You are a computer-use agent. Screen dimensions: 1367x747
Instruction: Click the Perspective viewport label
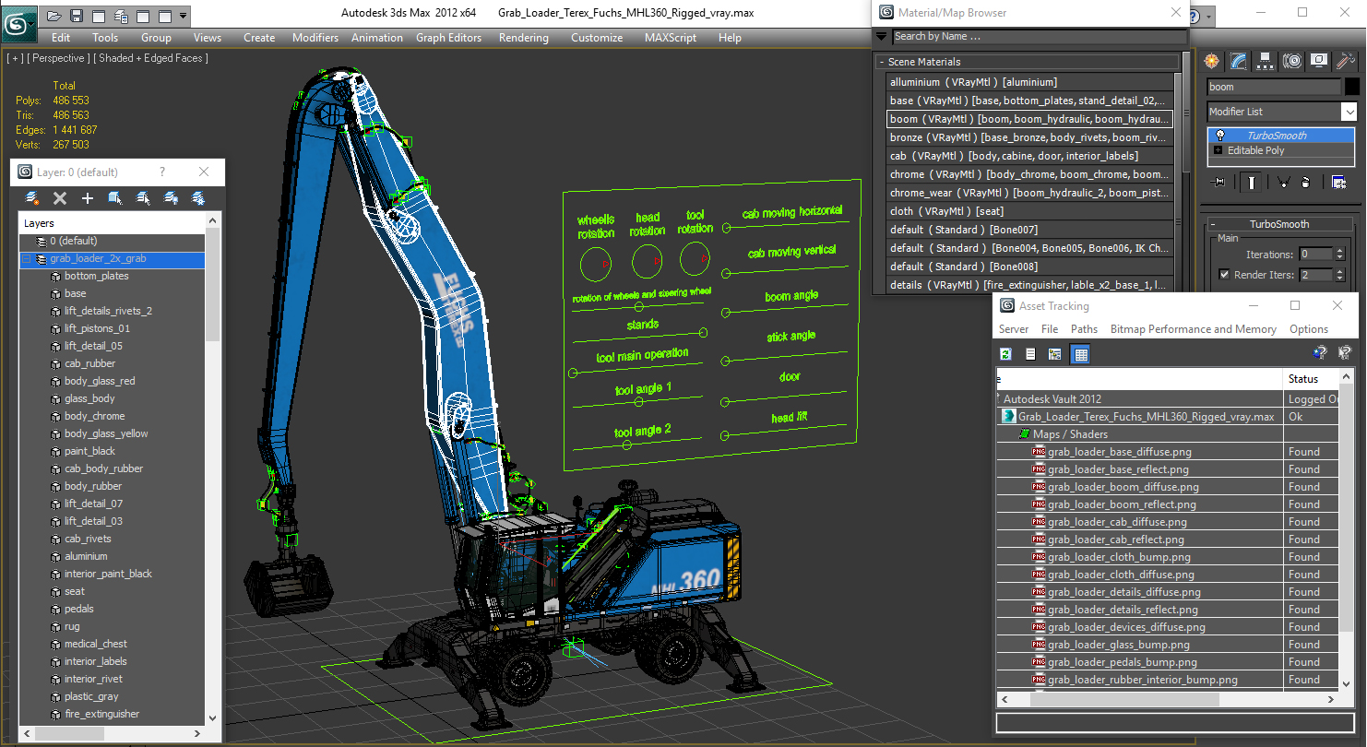click(x=60, y=58)
